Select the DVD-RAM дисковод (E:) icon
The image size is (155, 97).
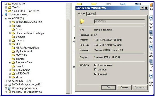[10, 84]
